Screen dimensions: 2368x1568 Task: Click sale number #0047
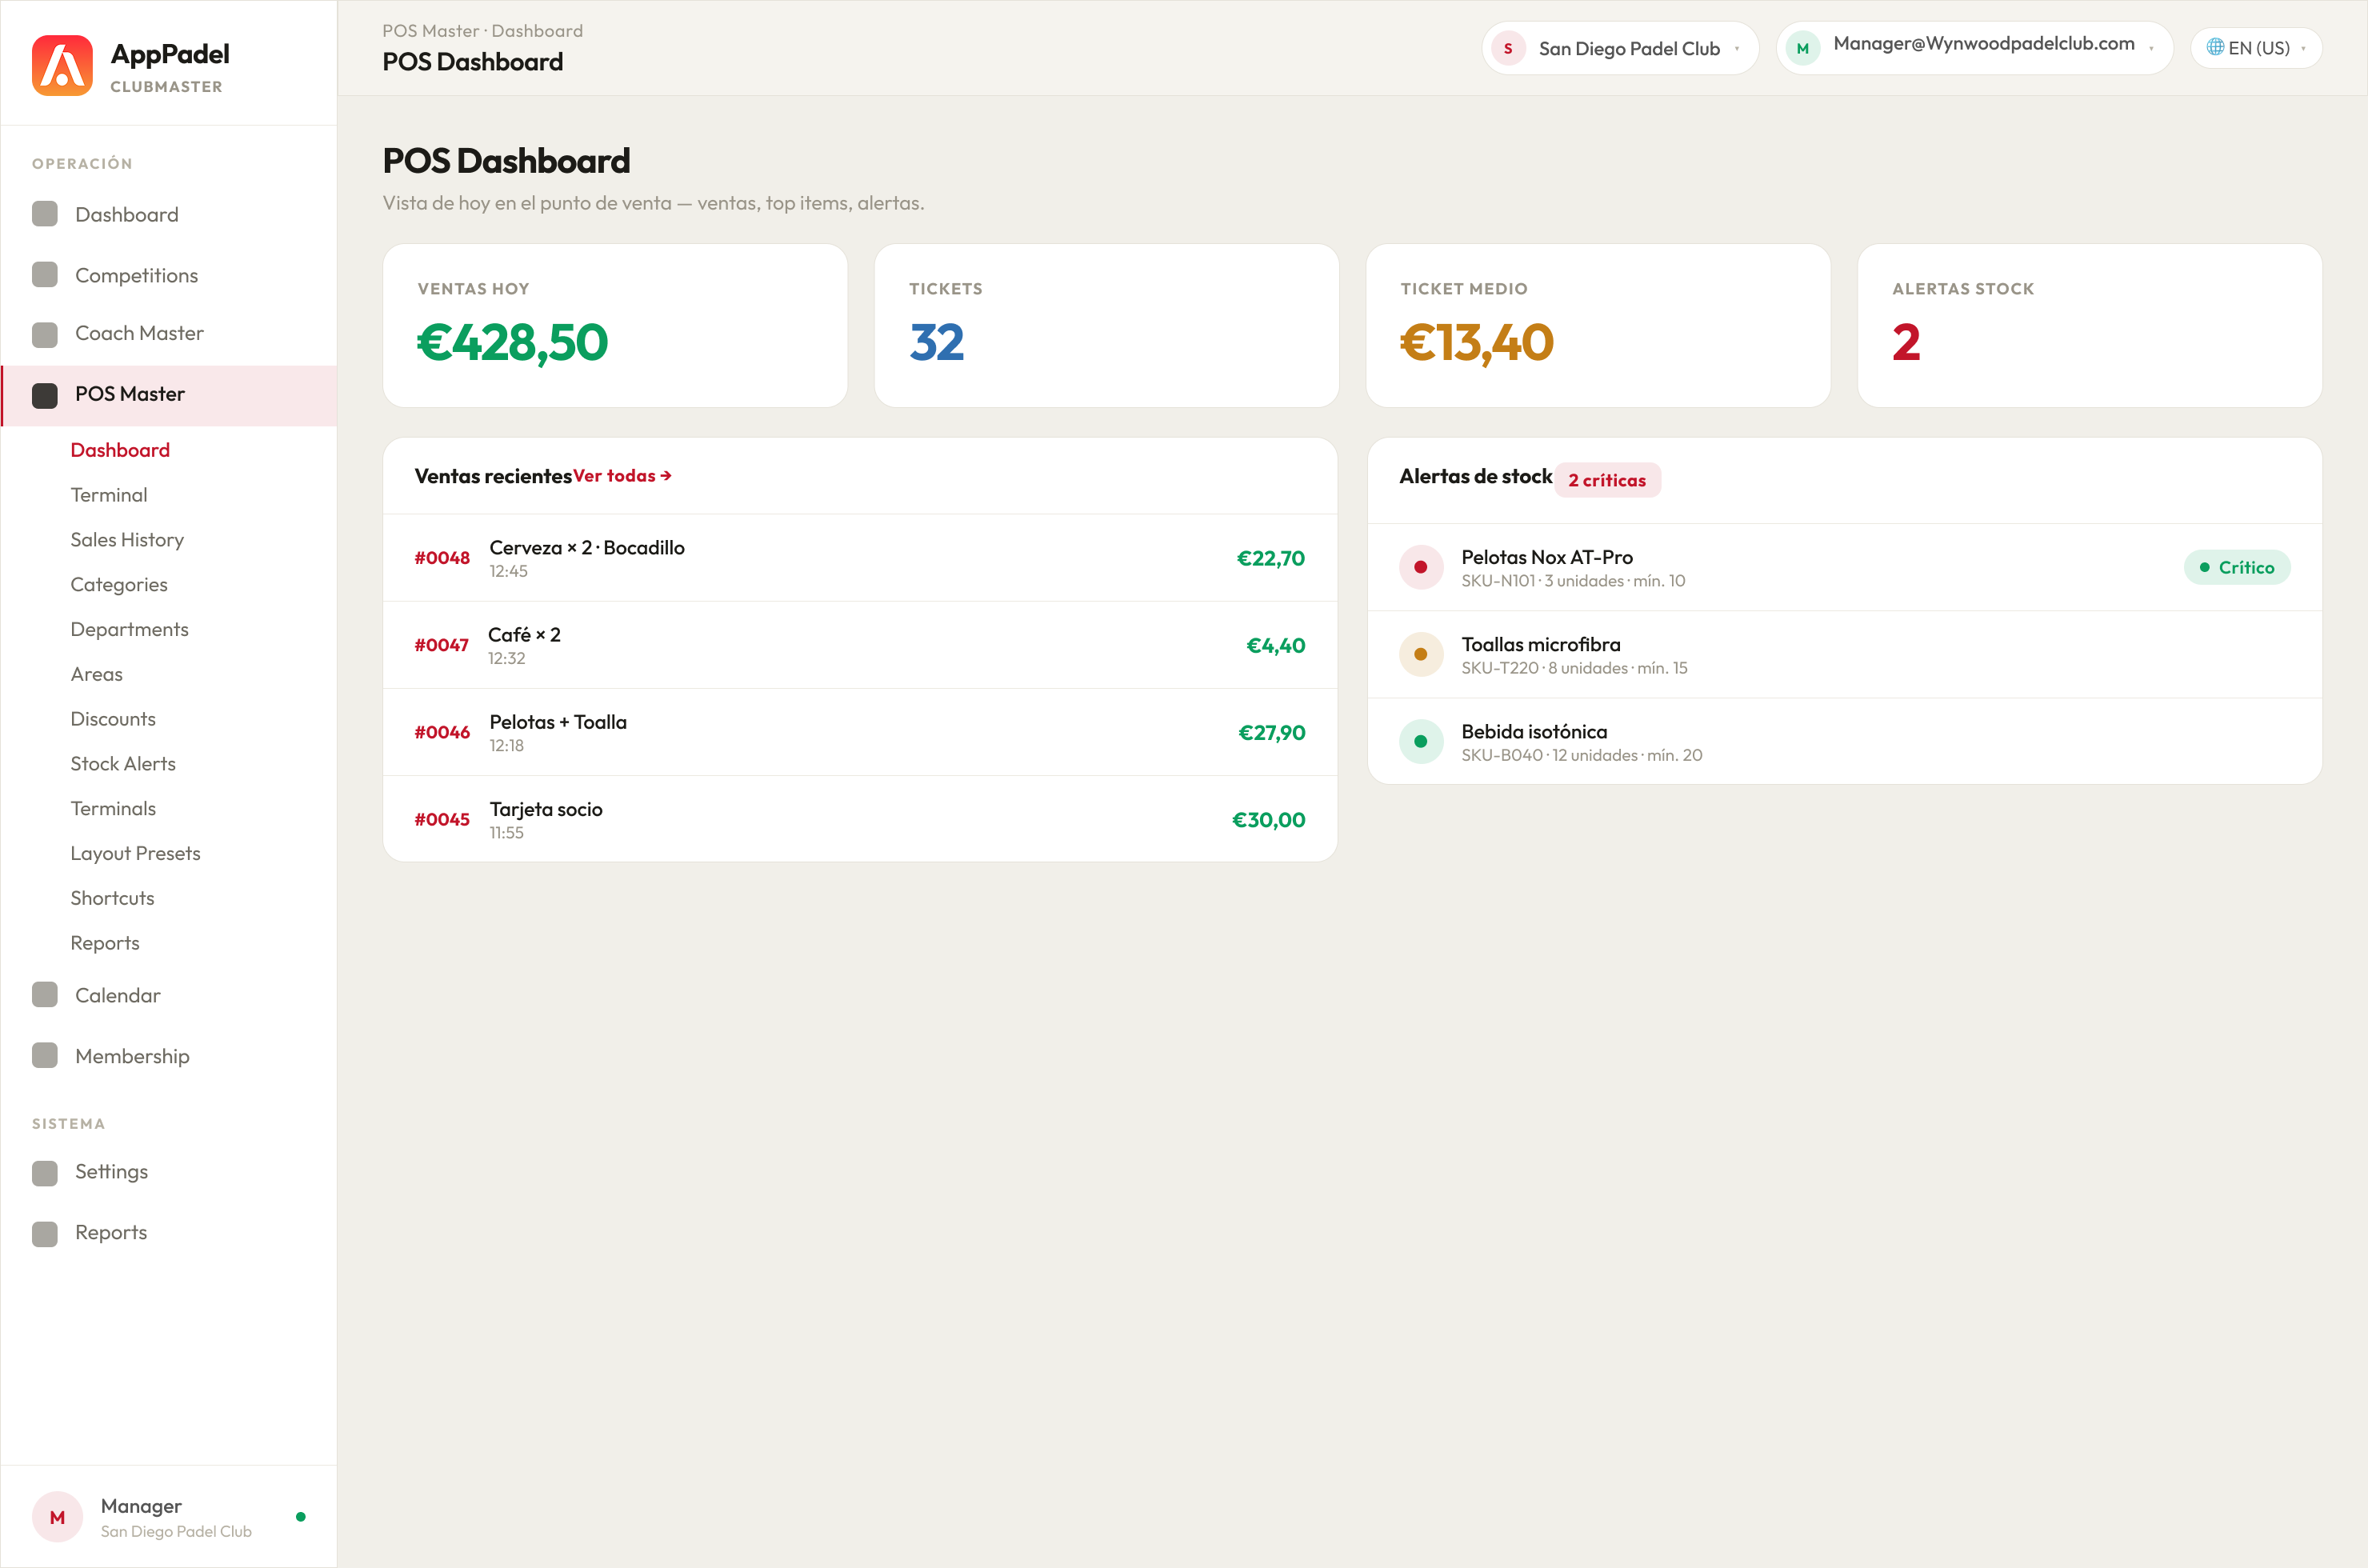pyautogui.click(x=442, y=645)
